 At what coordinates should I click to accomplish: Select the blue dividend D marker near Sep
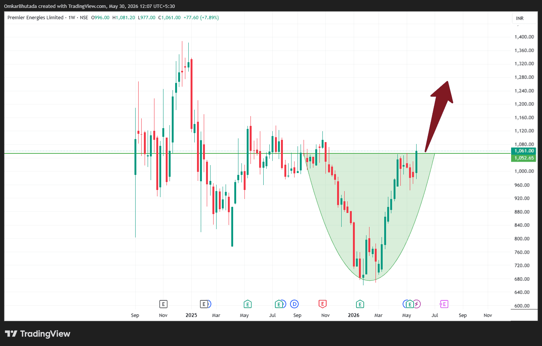click(295, 304)
